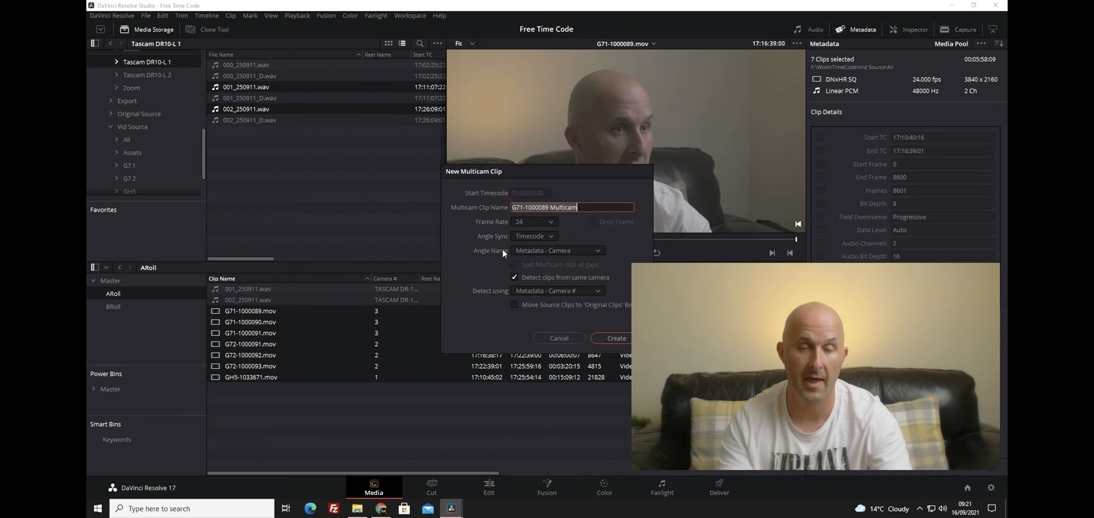Collapse the Vid Source folder
The width and height of the screenshot is (1094, 518).
coord(110,127)
